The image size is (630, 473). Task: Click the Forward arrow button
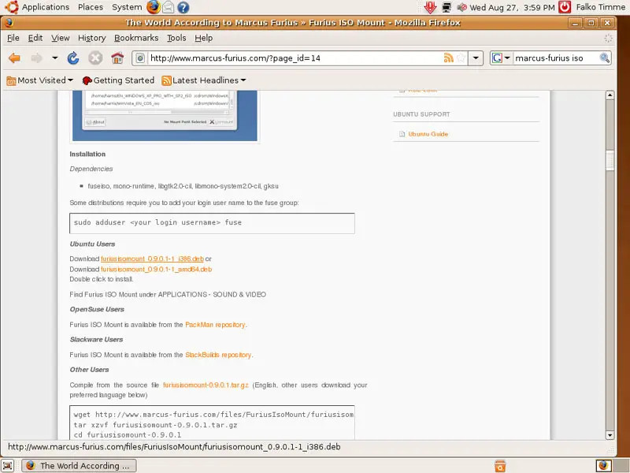pos(36,58)
